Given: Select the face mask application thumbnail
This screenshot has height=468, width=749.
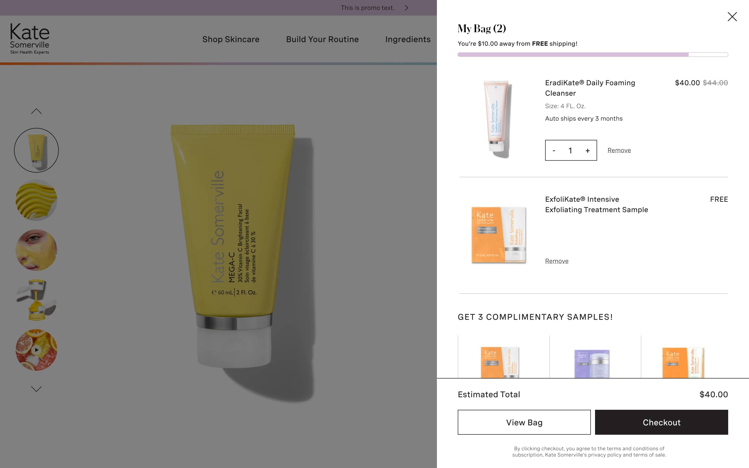Looking at the screenshot, I should [x=36, y=250].
